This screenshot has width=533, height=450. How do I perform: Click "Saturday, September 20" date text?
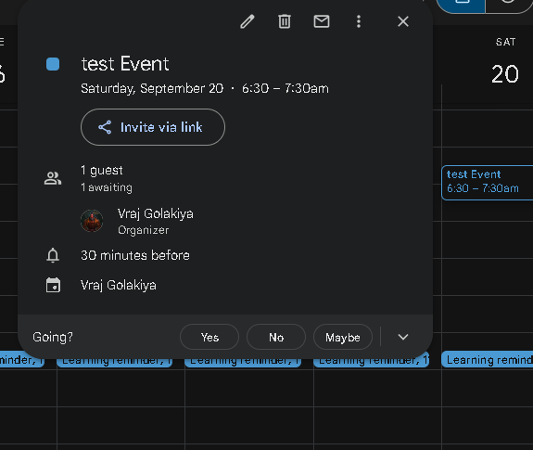152,88
